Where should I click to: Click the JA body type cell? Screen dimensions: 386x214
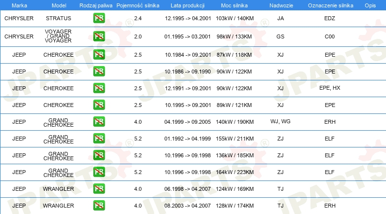pos(280,18)
